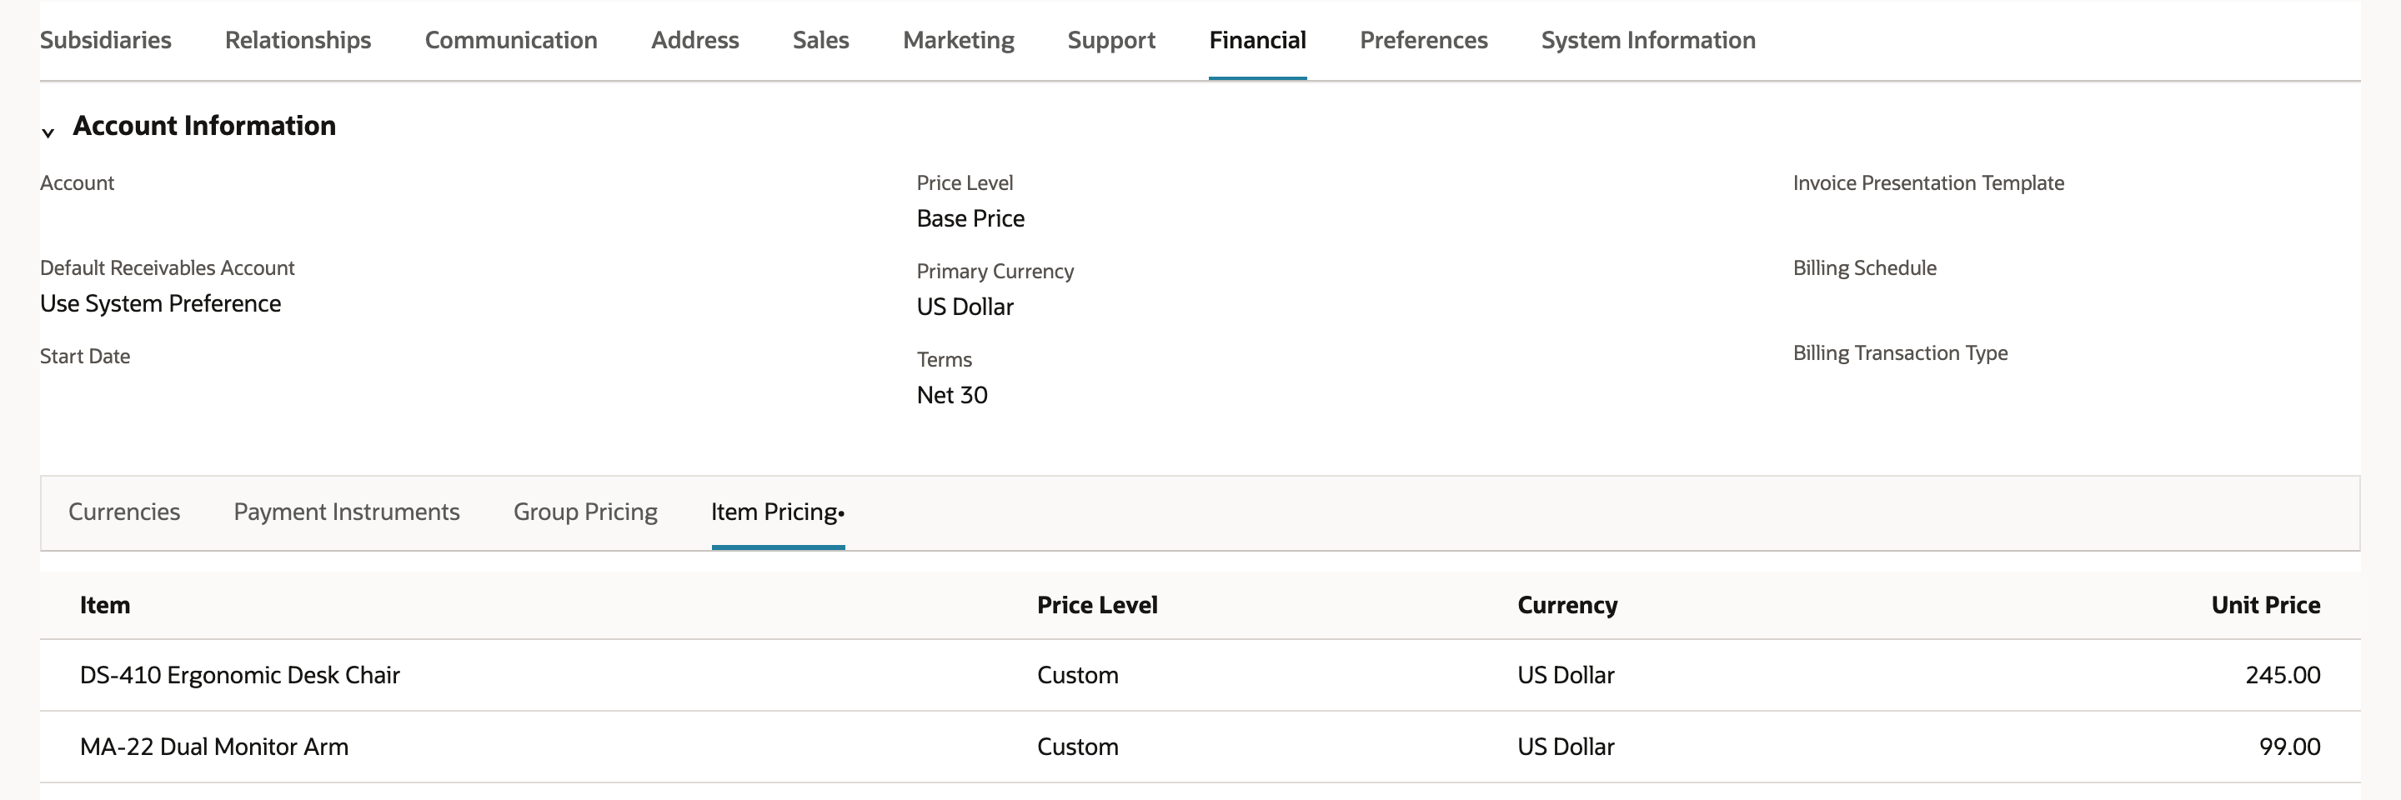Click the Billing Transaction Type label
Image resolution: width=2401 pixels, height=800 pixels.
tap(1900, 353)
